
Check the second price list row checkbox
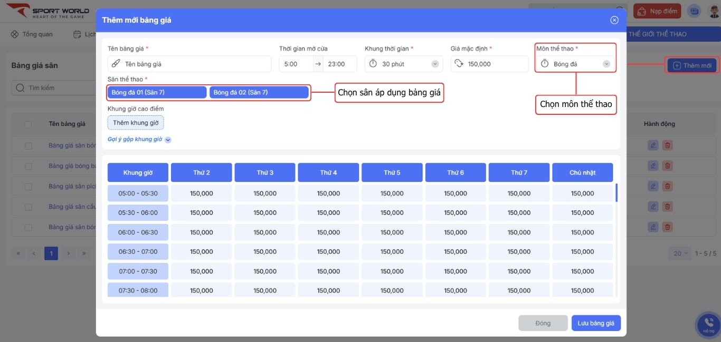(x=28, y=166)
